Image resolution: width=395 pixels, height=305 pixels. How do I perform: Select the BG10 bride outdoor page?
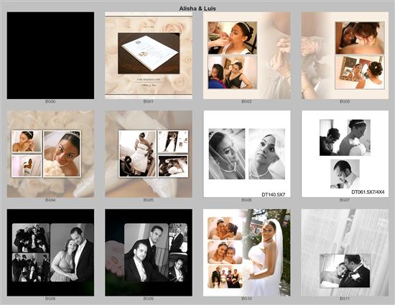[x=247, y=253]
